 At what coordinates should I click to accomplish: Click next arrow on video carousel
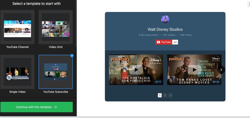(221, 70)
